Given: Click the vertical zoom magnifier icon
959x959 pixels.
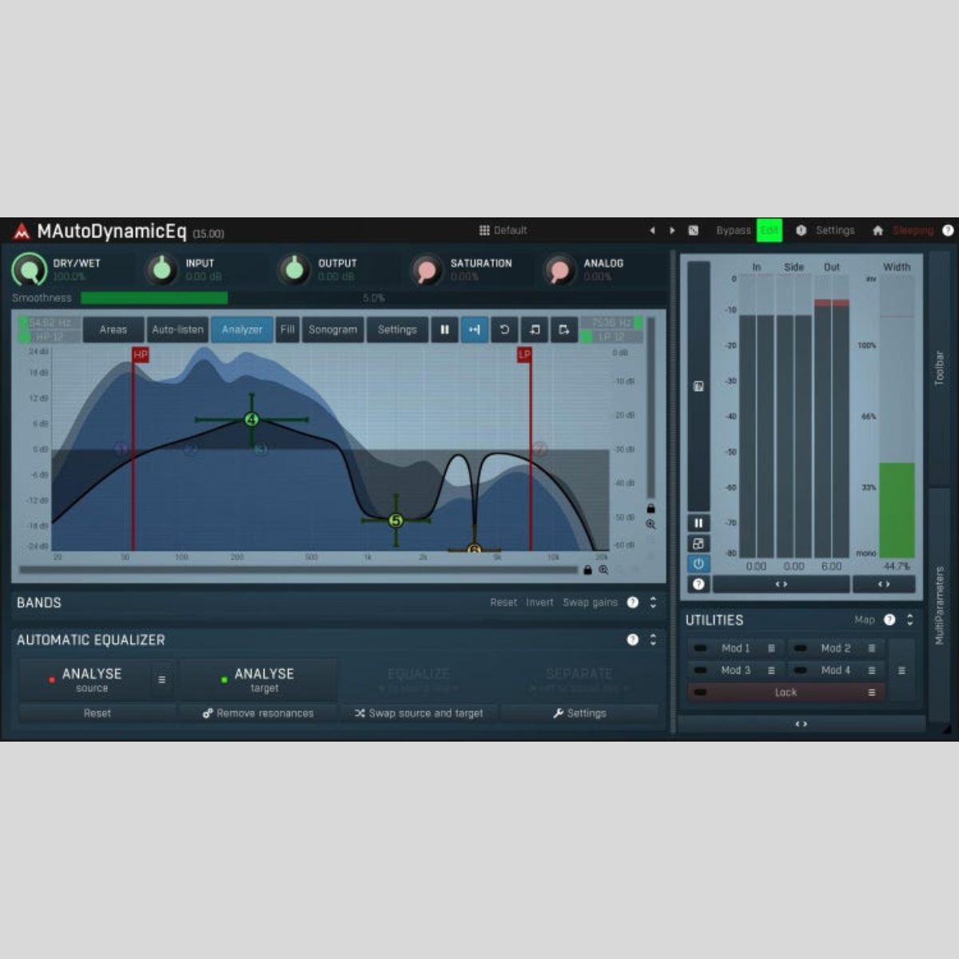Looking at the screenshot, I should [651, 524].
